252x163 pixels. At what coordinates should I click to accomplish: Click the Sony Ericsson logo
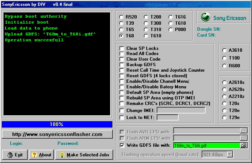[223, 17]
